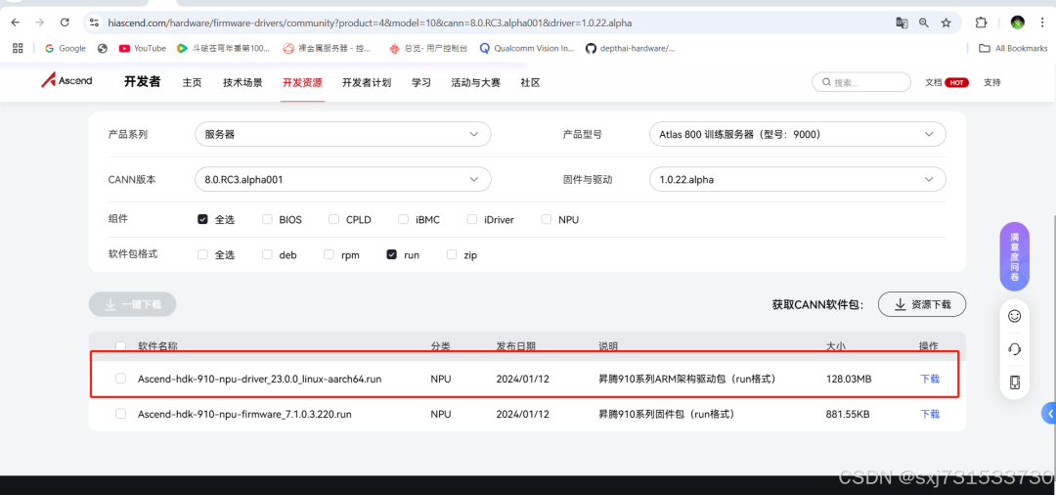Click the mobile phone side icon
The width and height of the screenshot is (1056, 495).
(x=1015, y=382)
